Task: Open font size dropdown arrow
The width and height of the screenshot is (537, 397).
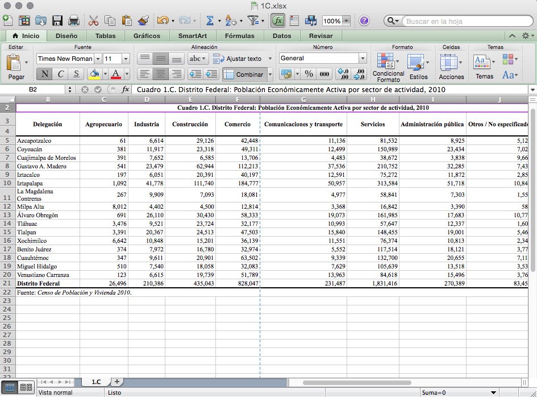Action: point(126,59)
